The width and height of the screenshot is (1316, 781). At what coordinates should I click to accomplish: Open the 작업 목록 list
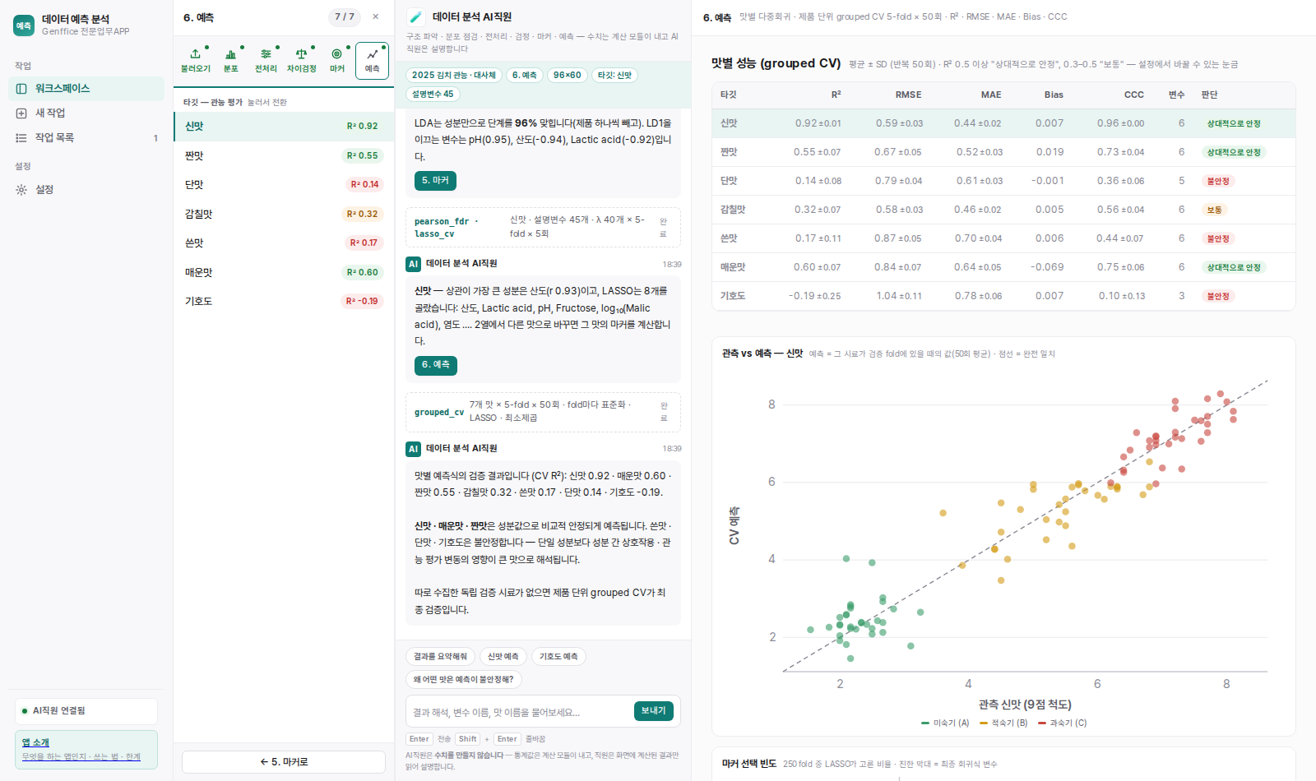click(x=86, y=137)
